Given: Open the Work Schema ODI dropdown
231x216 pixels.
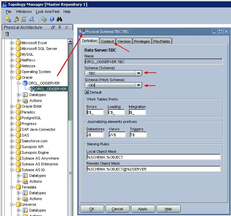Looking at the screenshot, I should (x=138, y=86).
